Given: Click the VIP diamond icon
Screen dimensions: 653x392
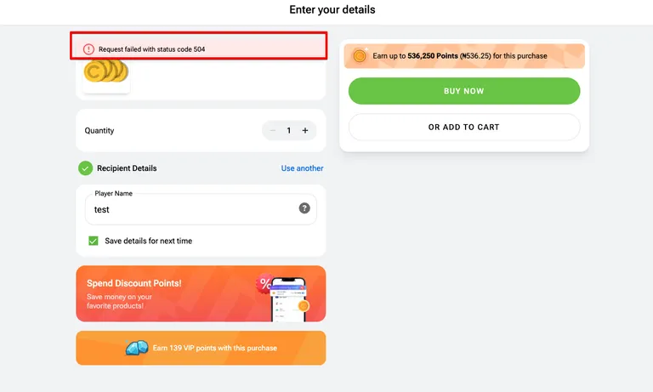Looking at the screenshot, I should [x=137, y=348].
